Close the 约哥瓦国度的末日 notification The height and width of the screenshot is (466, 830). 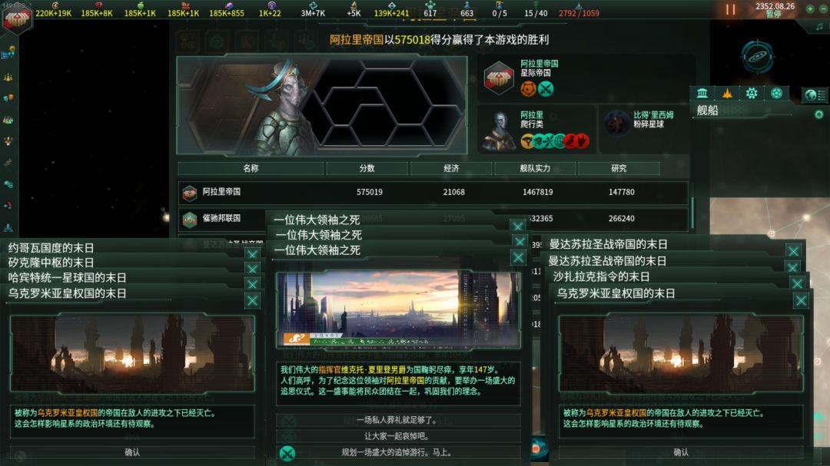point(253,254)
